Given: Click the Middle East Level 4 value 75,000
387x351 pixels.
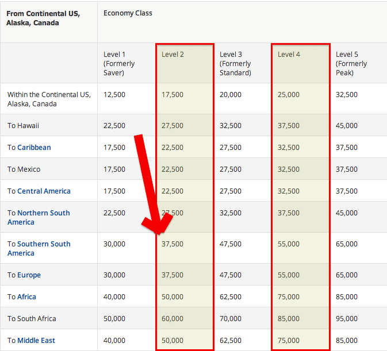Looking at the screenshot, I should point(289,341).
